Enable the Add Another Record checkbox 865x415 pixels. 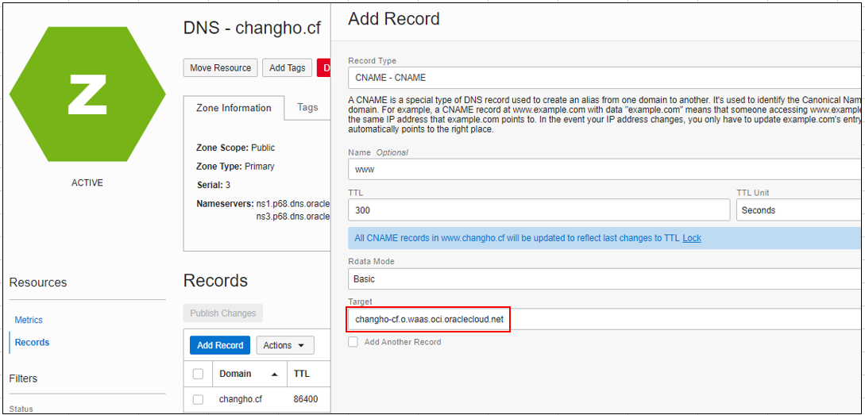(353, 342)
